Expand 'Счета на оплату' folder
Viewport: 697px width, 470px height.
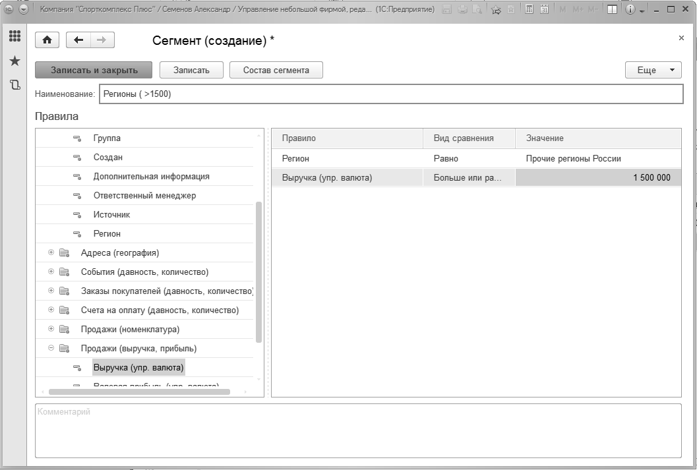pyautogui.click(x=51, y=310)
